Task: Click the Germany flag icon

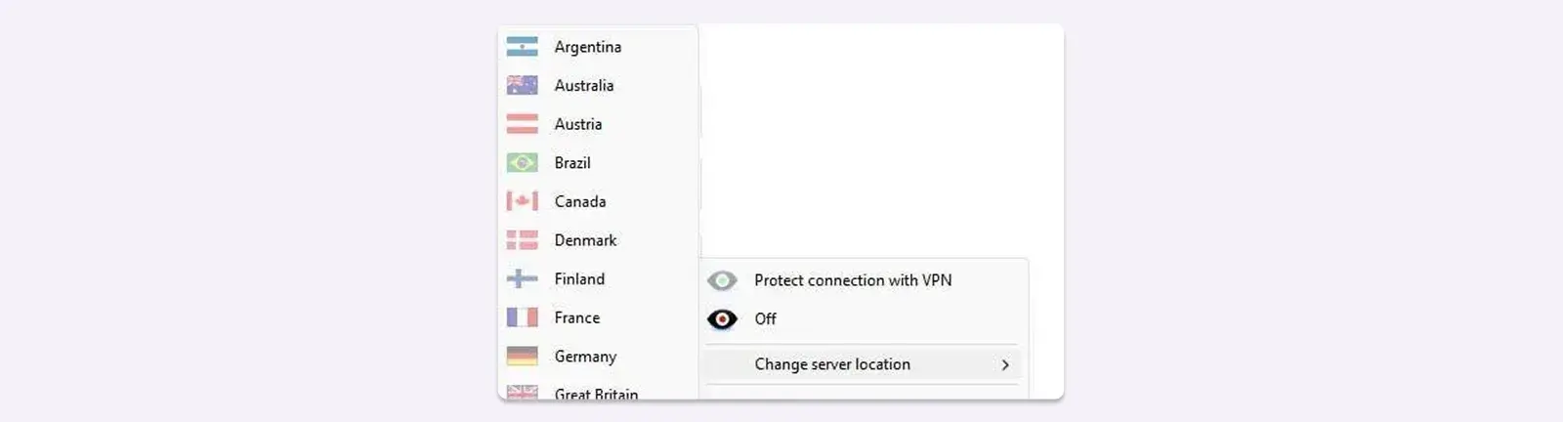Action: click(522, 357)
